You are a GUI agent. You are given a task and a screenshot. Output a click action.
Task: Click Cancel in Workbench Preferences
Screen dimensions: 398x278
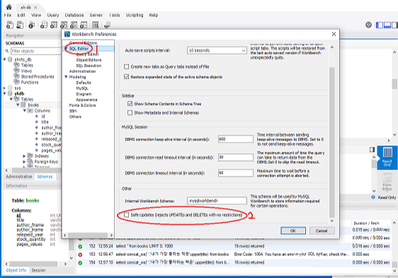[322, 230]
